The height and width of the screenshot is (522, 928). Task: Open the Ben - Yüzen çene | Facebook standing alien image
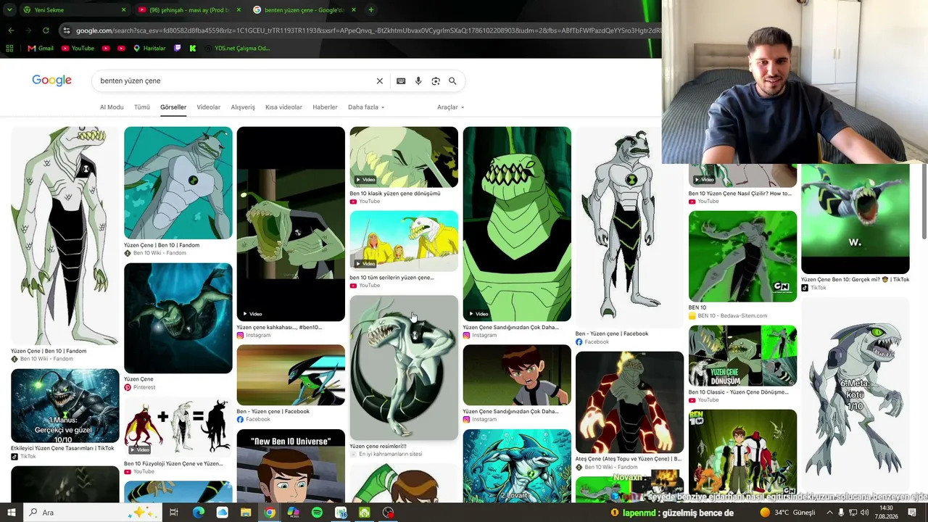pyautogui.click(x=629, y=227)
